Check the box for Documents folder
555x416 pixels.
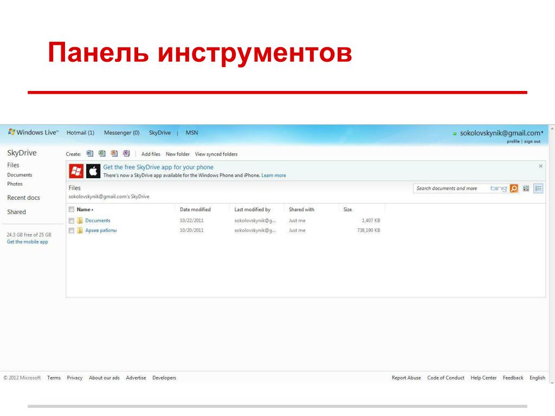(72, 221)
